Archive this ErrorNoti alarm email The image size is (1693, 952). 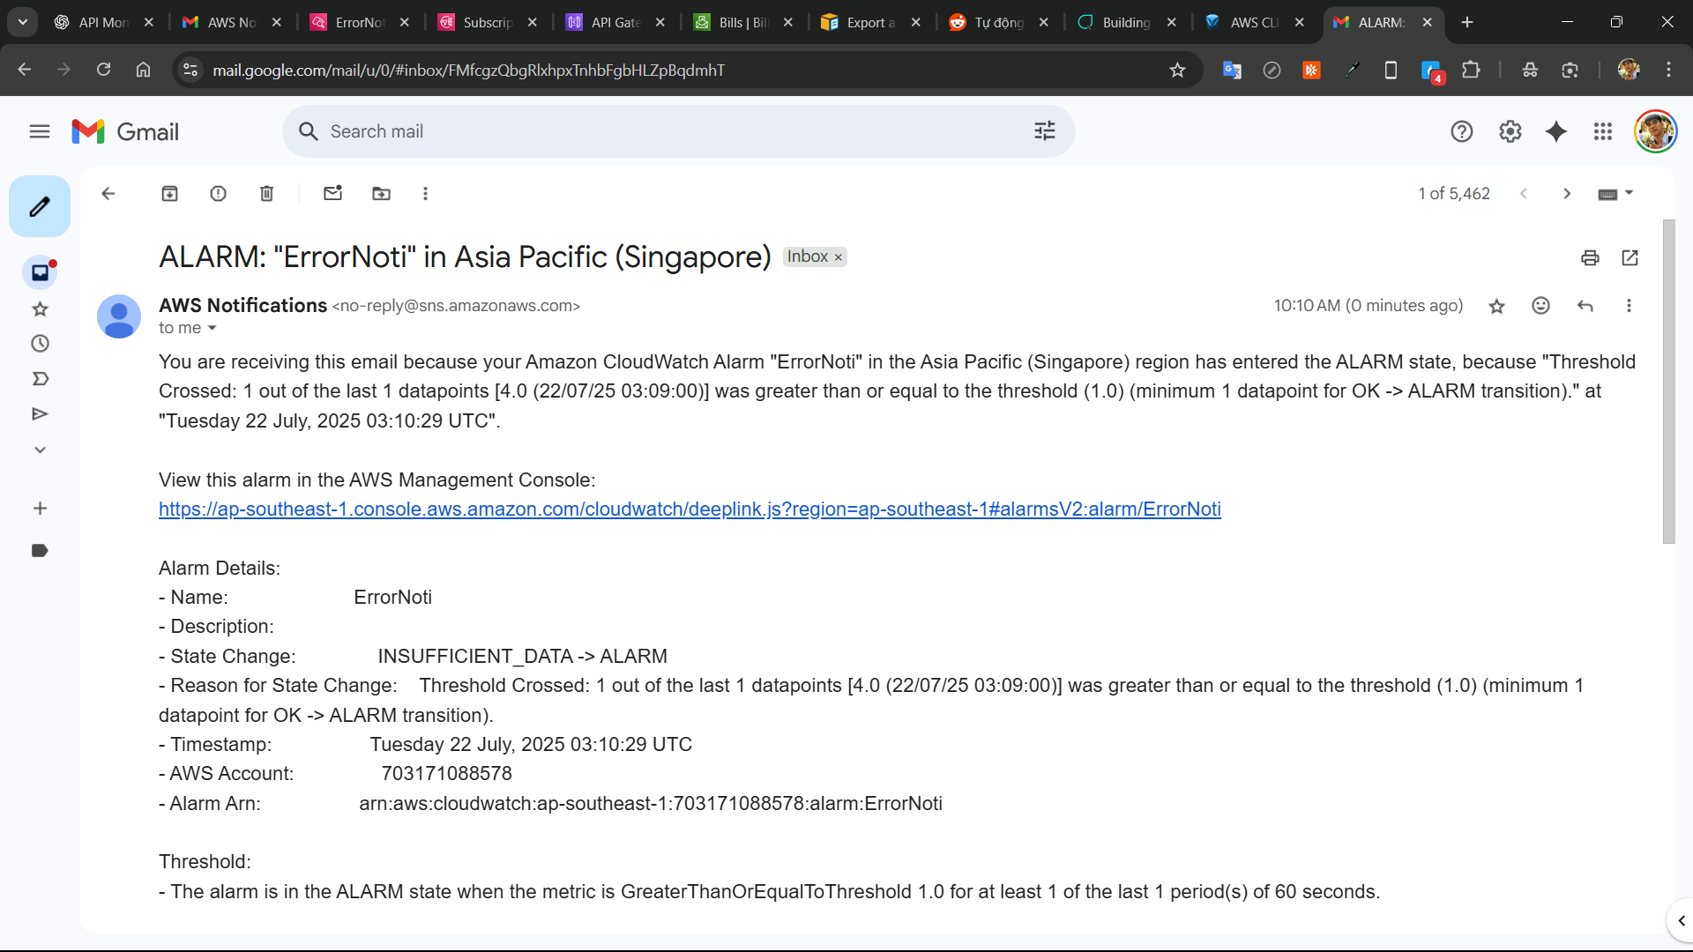tap(169, 194)
